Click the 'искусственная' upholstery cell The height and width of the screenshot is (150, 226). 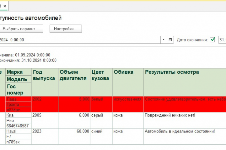tap(128, 104)
